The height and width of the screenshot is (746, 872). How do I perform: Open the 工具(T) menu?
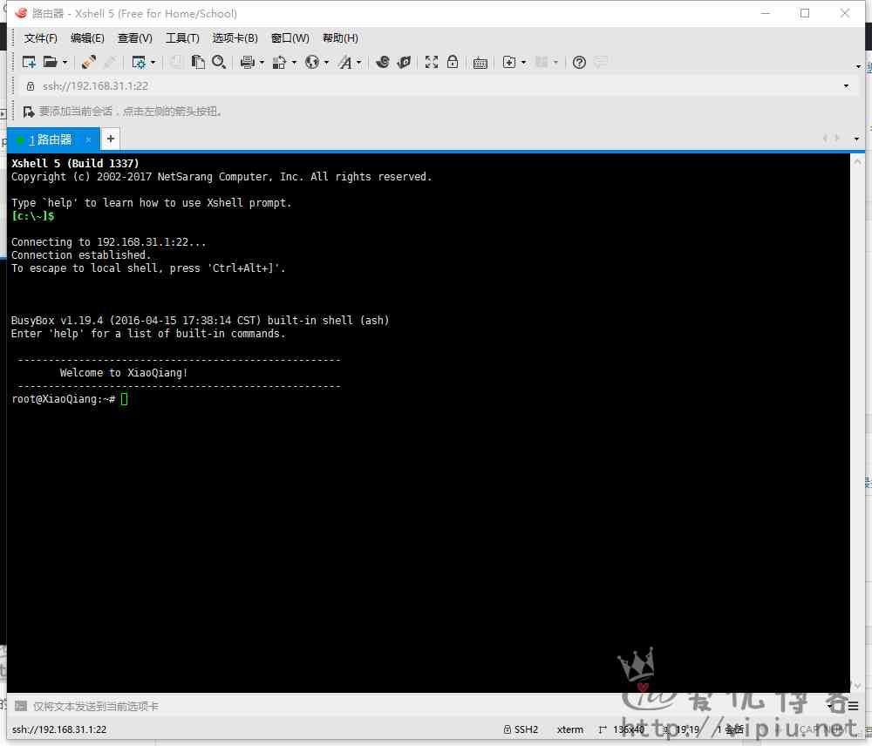point(182,37)
